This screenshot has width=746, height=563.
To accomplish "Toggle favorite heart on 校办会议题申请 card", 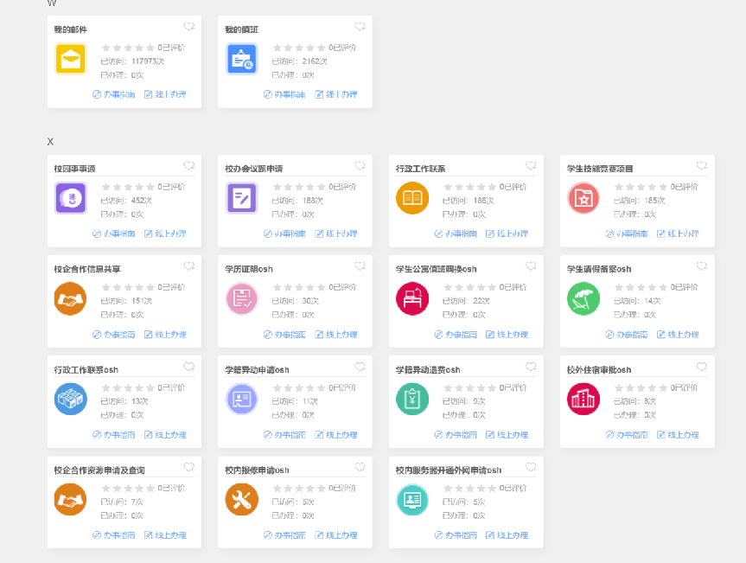I will point(360,166).
